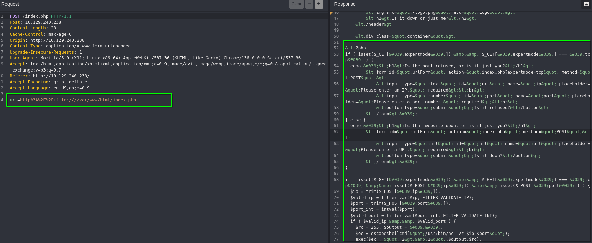Click line number 53 in Response gutter
The image size is (592, 243).
click(x=336, y=54)
